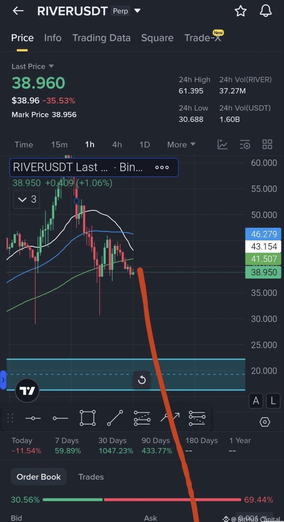This screenshot has height=522, width=284.
Task: Click the 38.950 current price label
Action: (264, 272)
